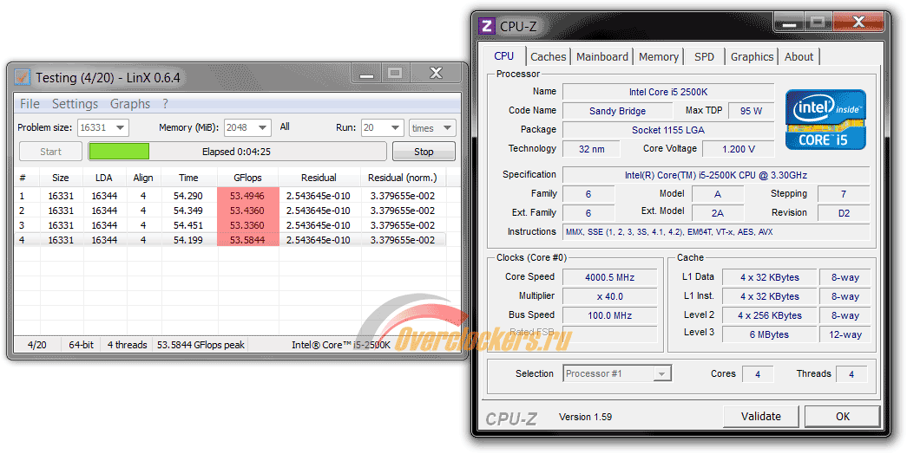Click the 4 threads status bar entry

[x=128, y=345]
